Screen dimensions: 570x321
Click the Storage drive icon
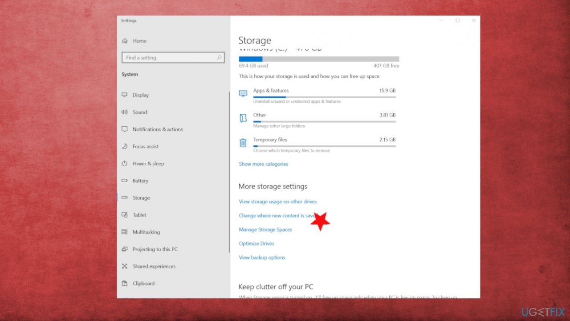(x=125, y=198)
